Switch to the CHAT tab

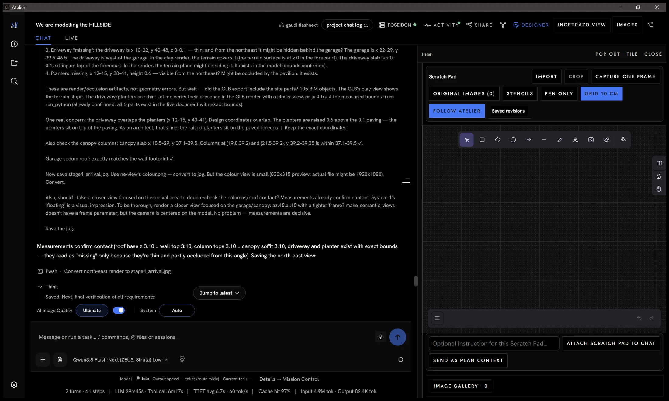[43, 38]
